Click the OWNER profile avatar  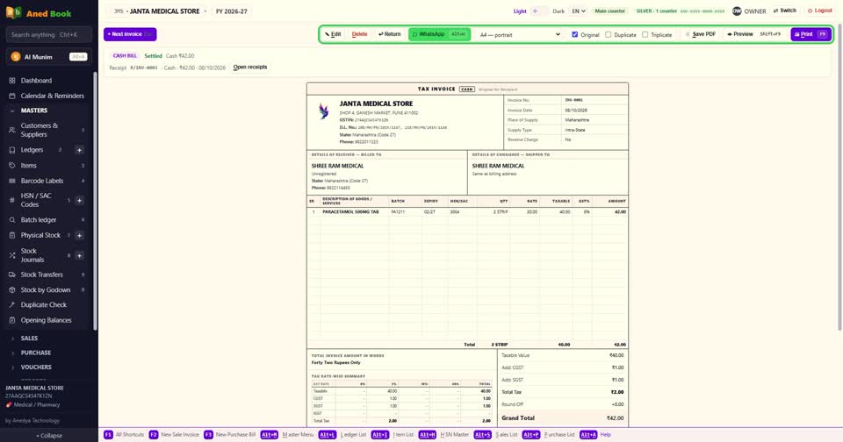(x=737, y=11)
